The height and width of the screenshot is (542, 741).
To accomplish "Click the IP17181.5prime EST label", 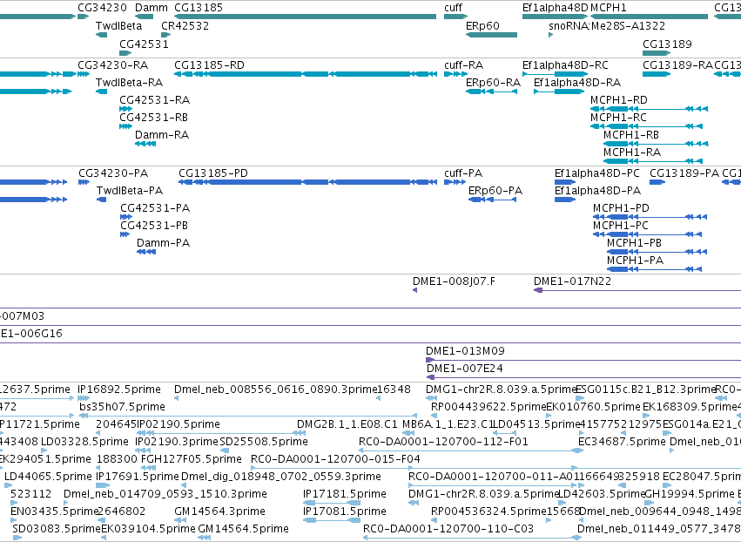I will click(x=345, y=494).
